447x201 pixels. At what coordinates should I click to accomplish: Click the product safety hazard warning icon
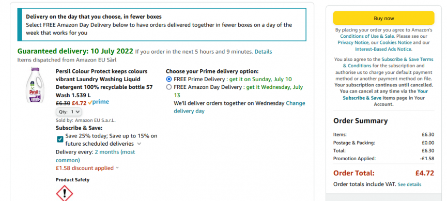[x=65, y=193]
